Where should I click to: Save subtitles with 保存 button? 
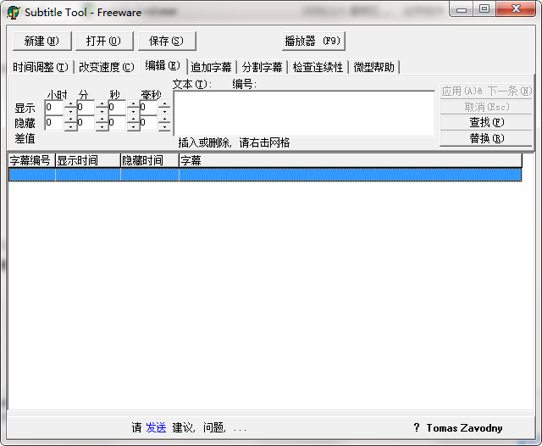[x=167, y=41]
